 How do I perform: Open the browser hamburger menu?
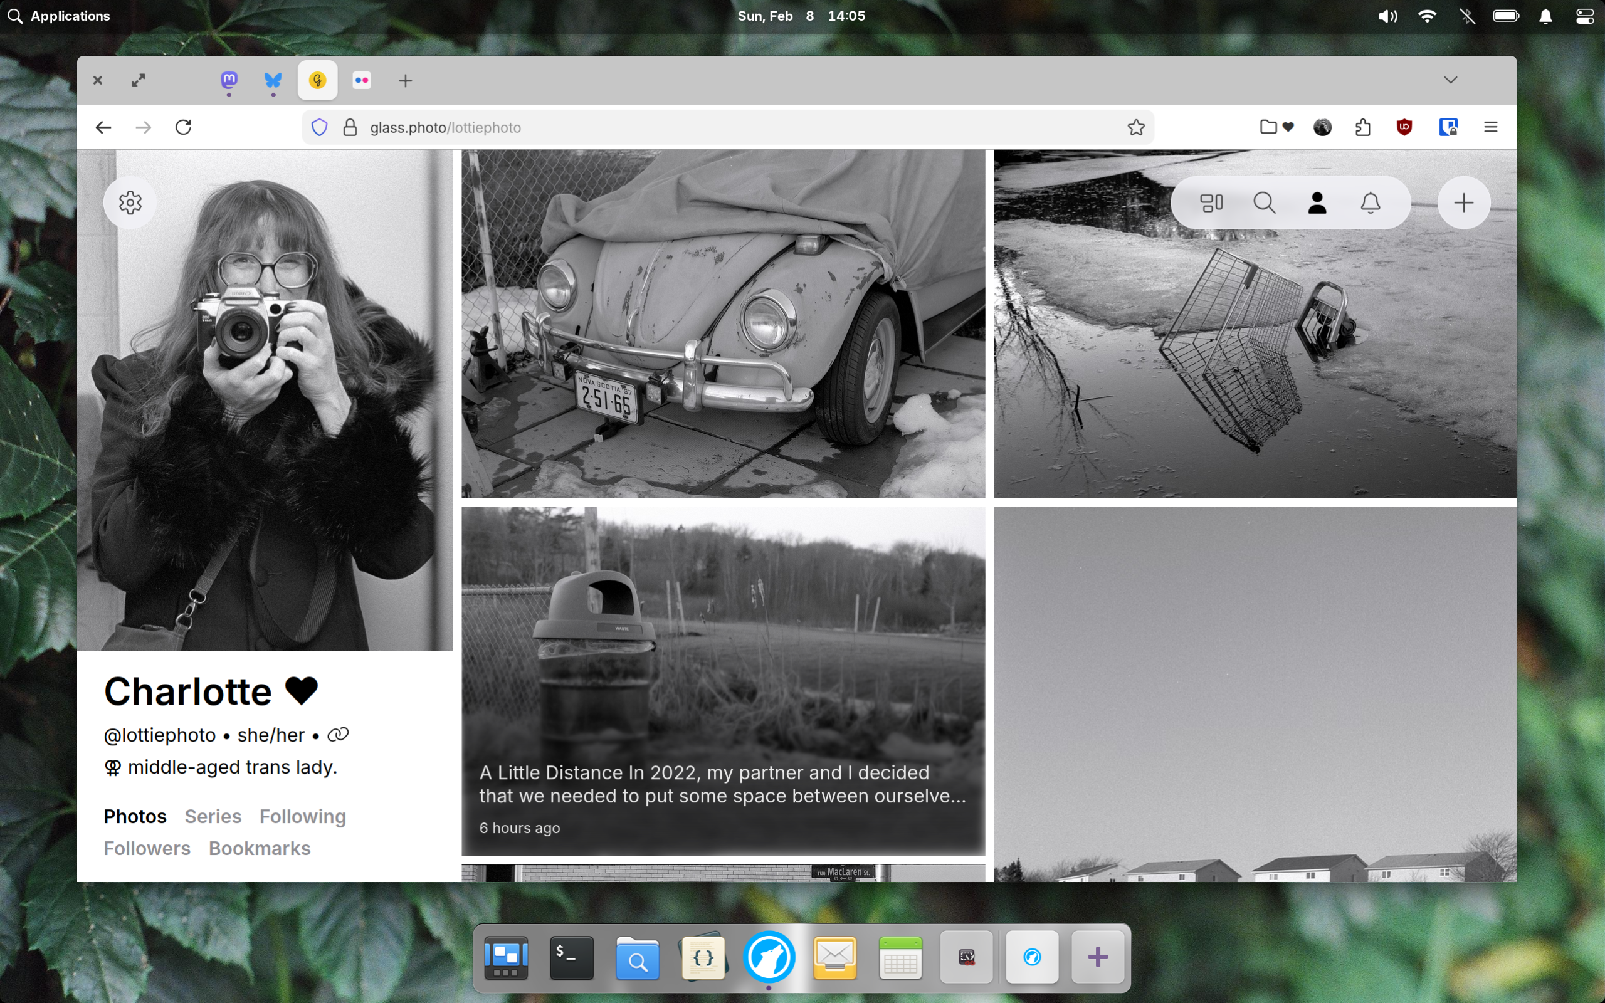pyautogui.click(x=1490, y=127)
